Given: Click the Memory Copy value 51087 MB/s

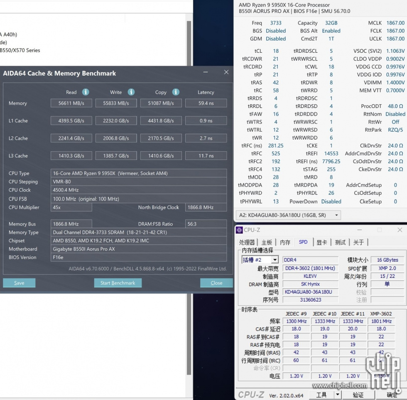Looking at the screenshot, I should pos(161,103).
